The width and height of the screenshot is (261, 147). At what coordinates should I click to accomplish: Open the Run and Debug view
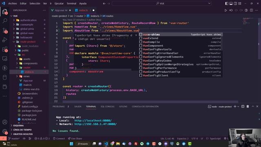[x=4, y=40]
